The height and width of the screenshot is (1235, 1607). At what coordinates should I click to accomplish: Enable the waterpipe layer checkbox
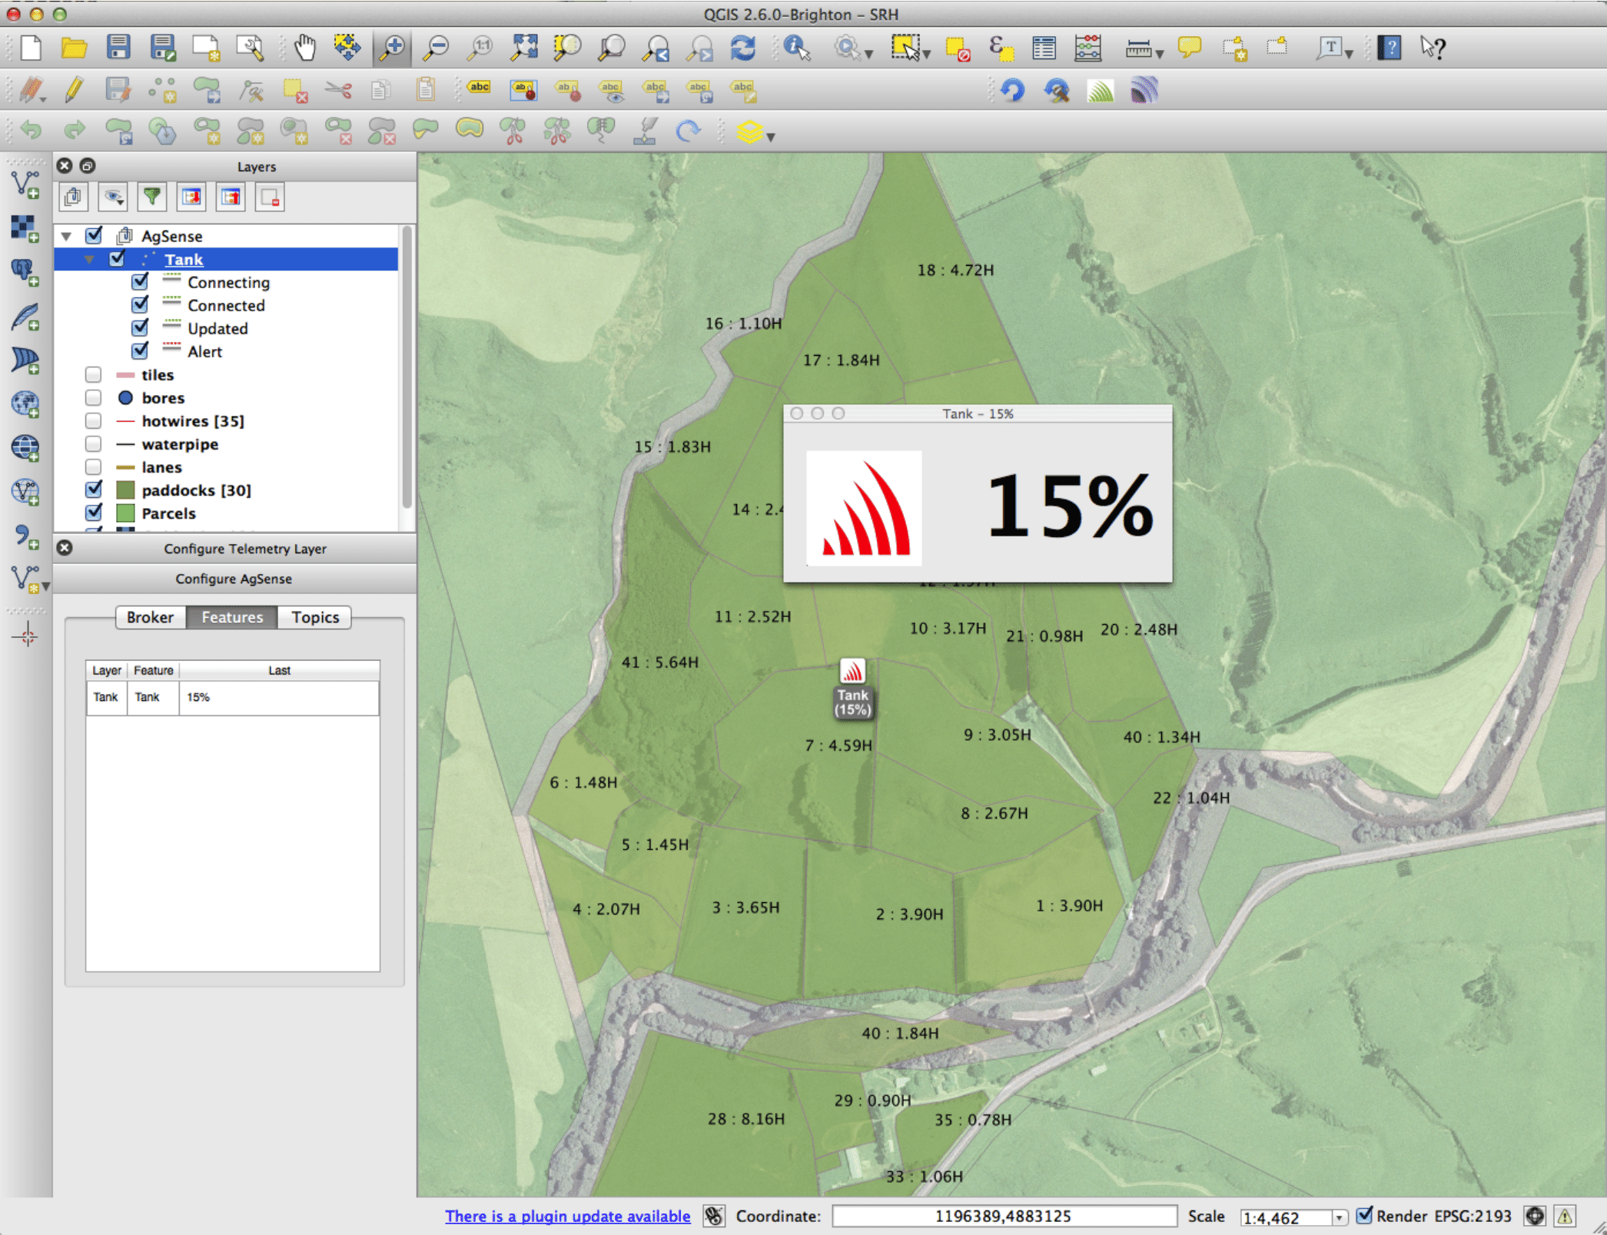click(94, 443)
